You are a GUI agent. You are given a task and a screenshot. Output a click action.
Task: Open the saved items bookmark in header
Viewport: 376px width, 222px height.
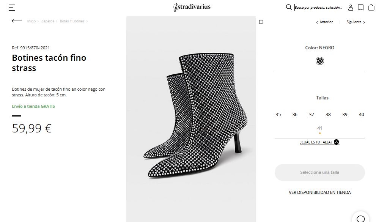tap(361, 7)
